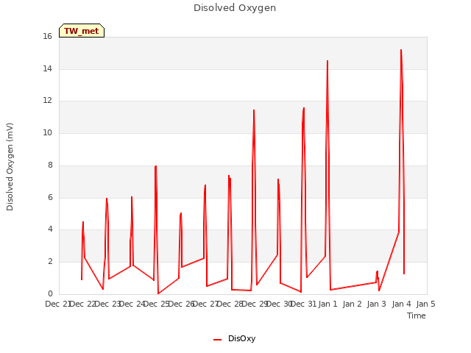Click the x-axis label Time
The image size is (471, 353).
coord(417,315)
